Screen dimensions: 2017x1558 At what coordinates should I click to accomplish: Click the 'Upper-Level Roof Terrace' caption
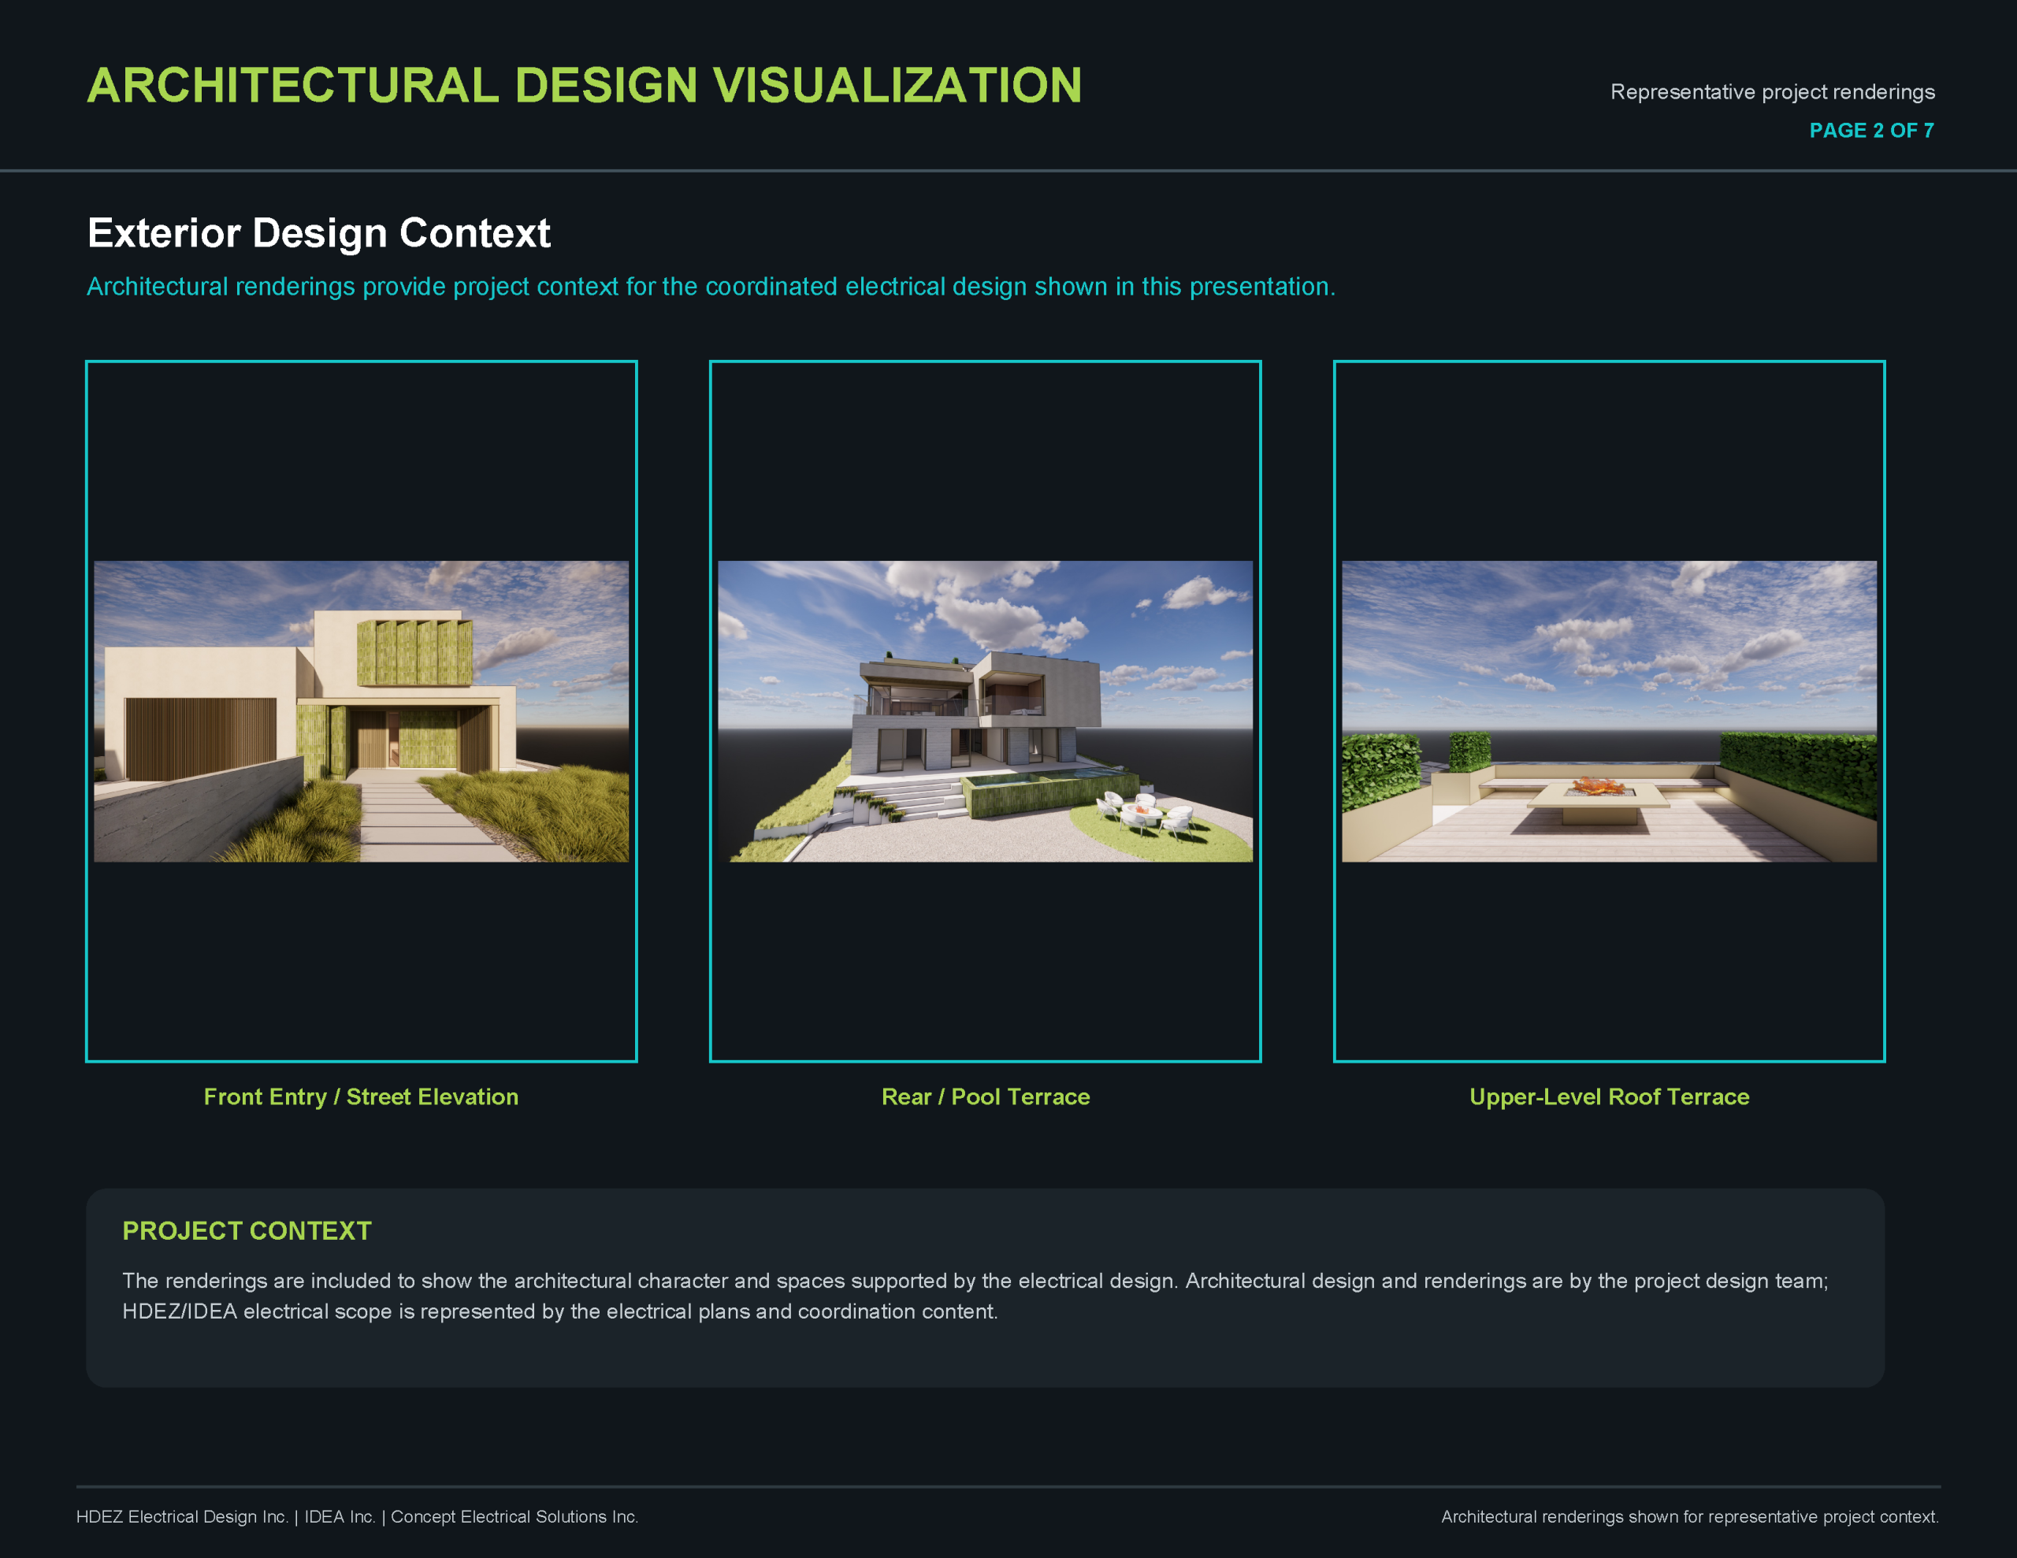1609,1096
